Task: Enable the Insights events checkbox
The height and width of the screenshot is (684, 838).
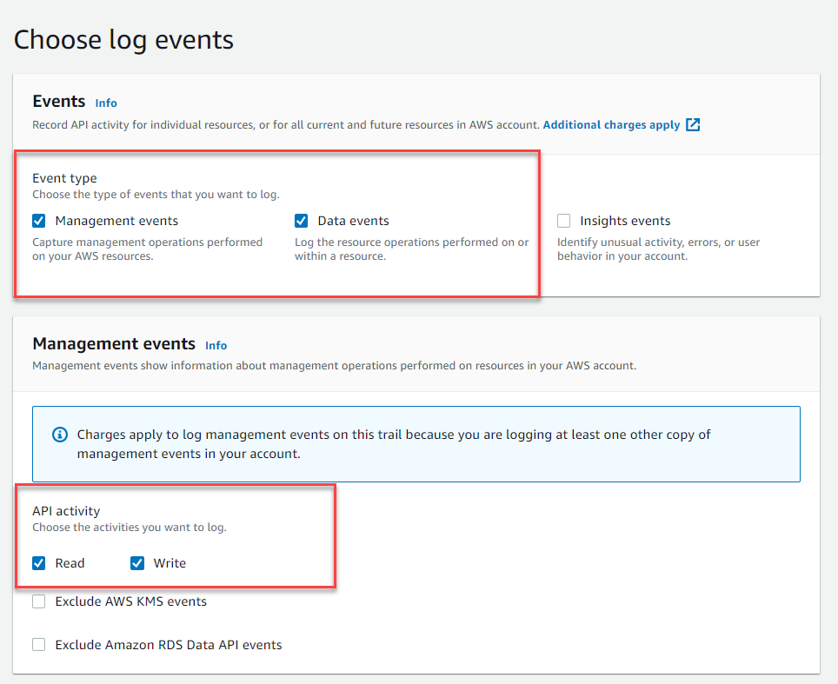Action: click(564, 221)
